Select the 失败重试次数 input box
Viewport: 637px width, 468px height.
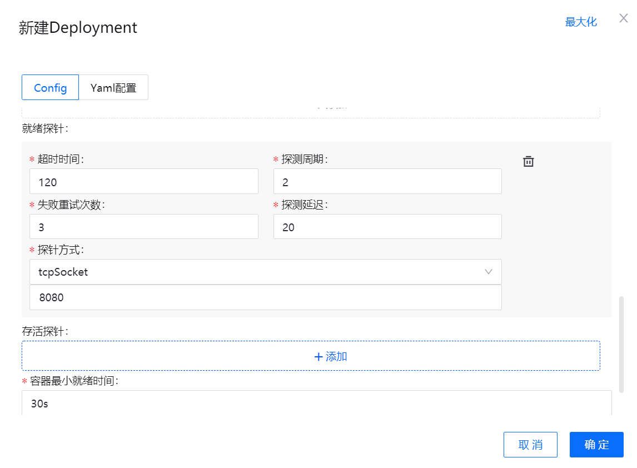coord(143,227)
